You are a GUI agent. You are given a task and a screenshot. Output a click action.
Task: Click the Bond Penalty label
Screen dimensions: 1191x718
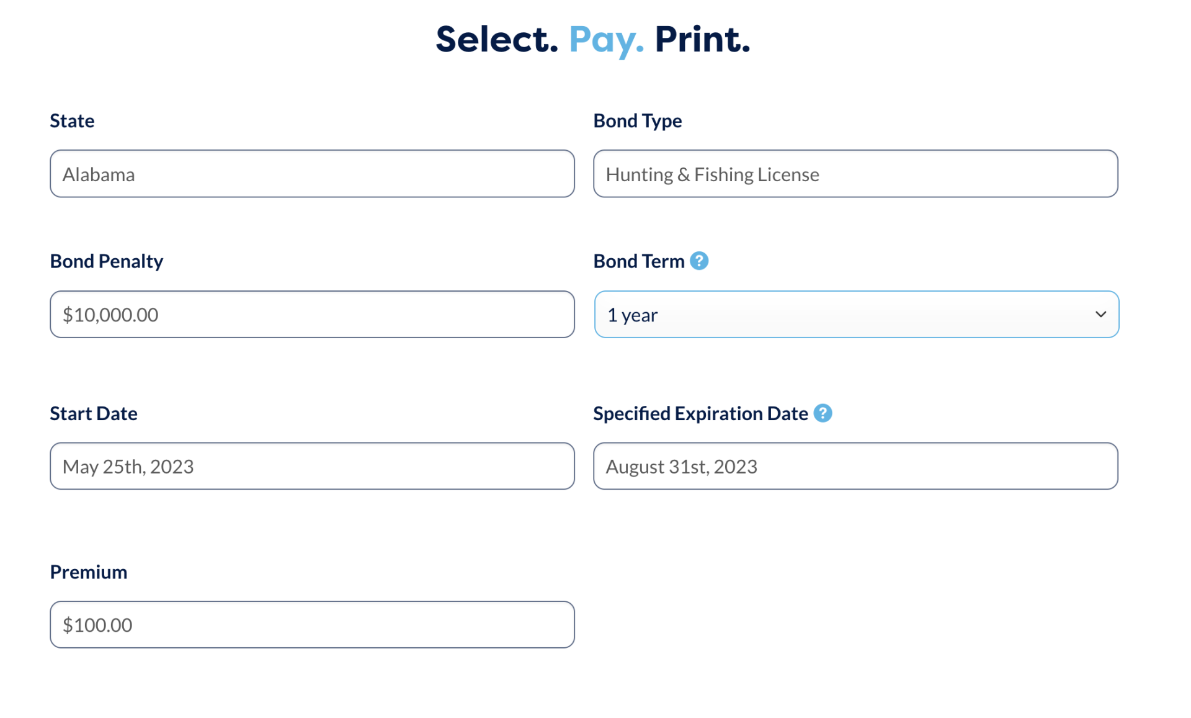(x=106, y=261)
